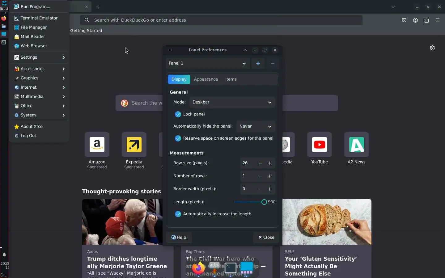
Task: Click the Row size number field
Action: click(248, 163)
